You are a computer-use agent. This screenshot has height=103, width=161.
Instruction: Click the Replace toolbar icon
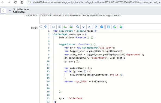tap(65, 27)
